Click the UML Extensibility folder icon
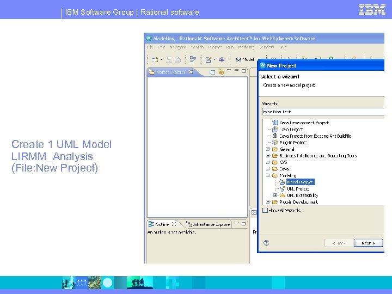 click(x=283, y=195)
